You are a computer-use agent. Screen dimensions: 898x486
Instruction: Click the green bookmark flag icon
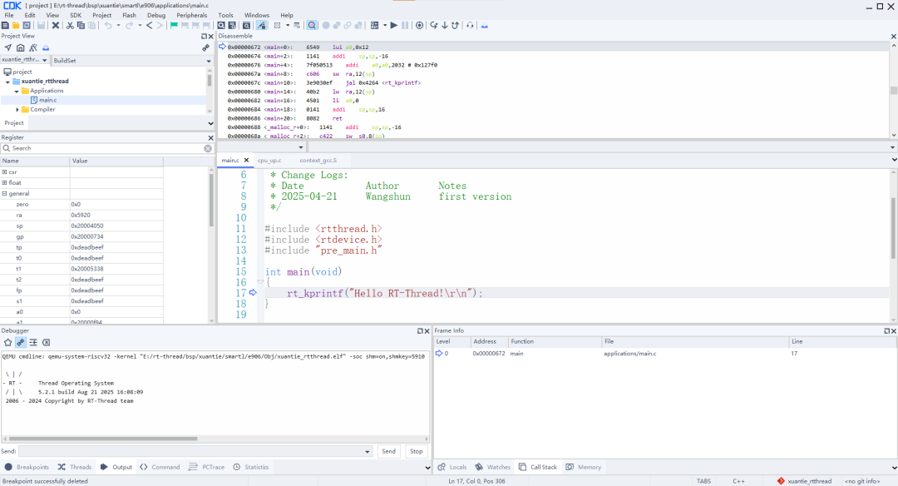point(174,26)
